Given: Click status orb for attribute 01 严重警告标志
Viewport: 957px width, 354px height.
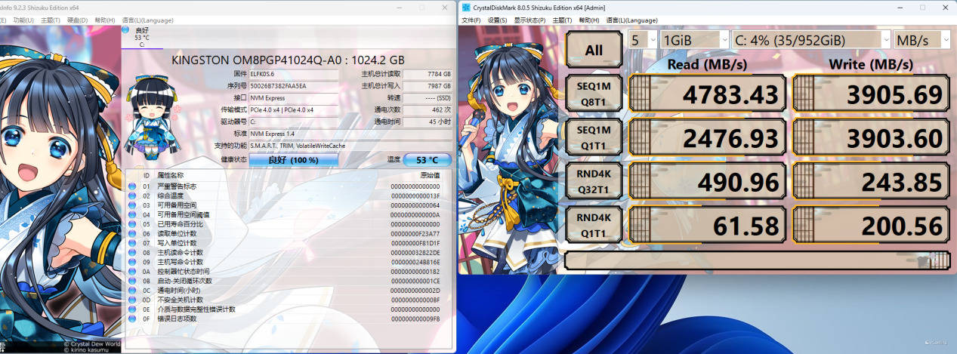Looking at the screenshot, I should [131, 186].
